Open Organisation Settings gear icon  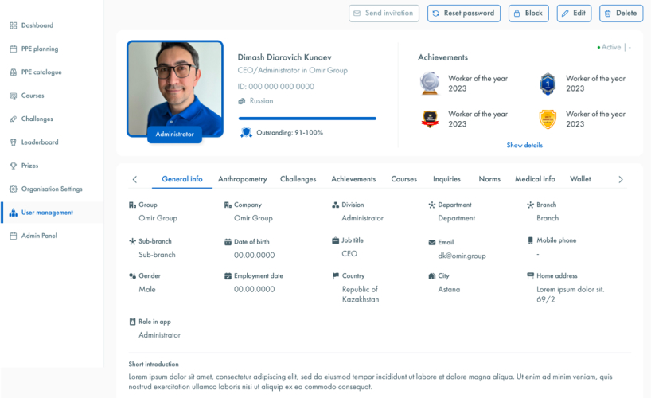click(x=13, y=189)
